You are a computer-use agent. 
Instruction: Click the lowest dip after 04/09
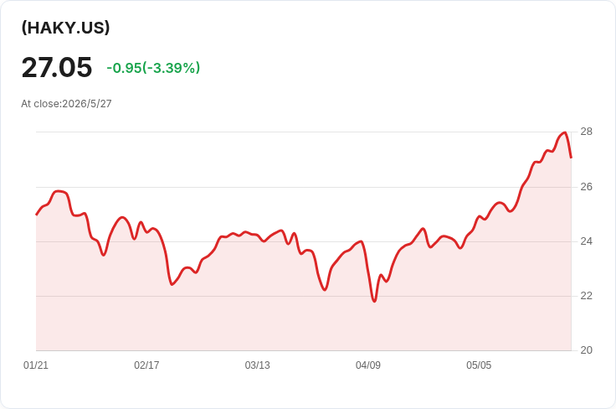(x=374, y=301)
